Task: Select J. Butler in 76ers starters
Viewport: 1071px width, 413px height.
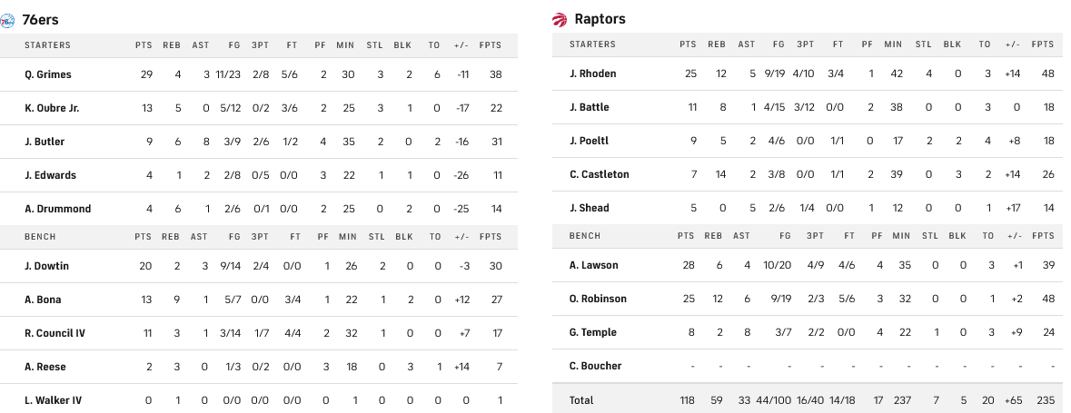Action: coord(45,142)
